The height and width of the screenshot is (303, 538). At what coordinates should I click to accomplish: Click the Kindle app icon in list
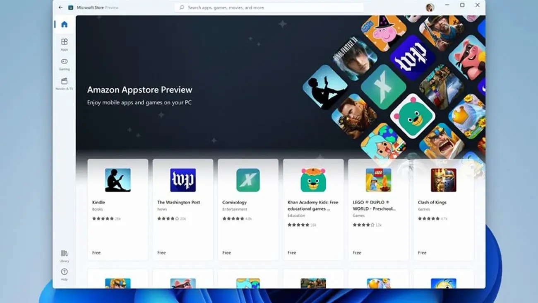[118, 180]
